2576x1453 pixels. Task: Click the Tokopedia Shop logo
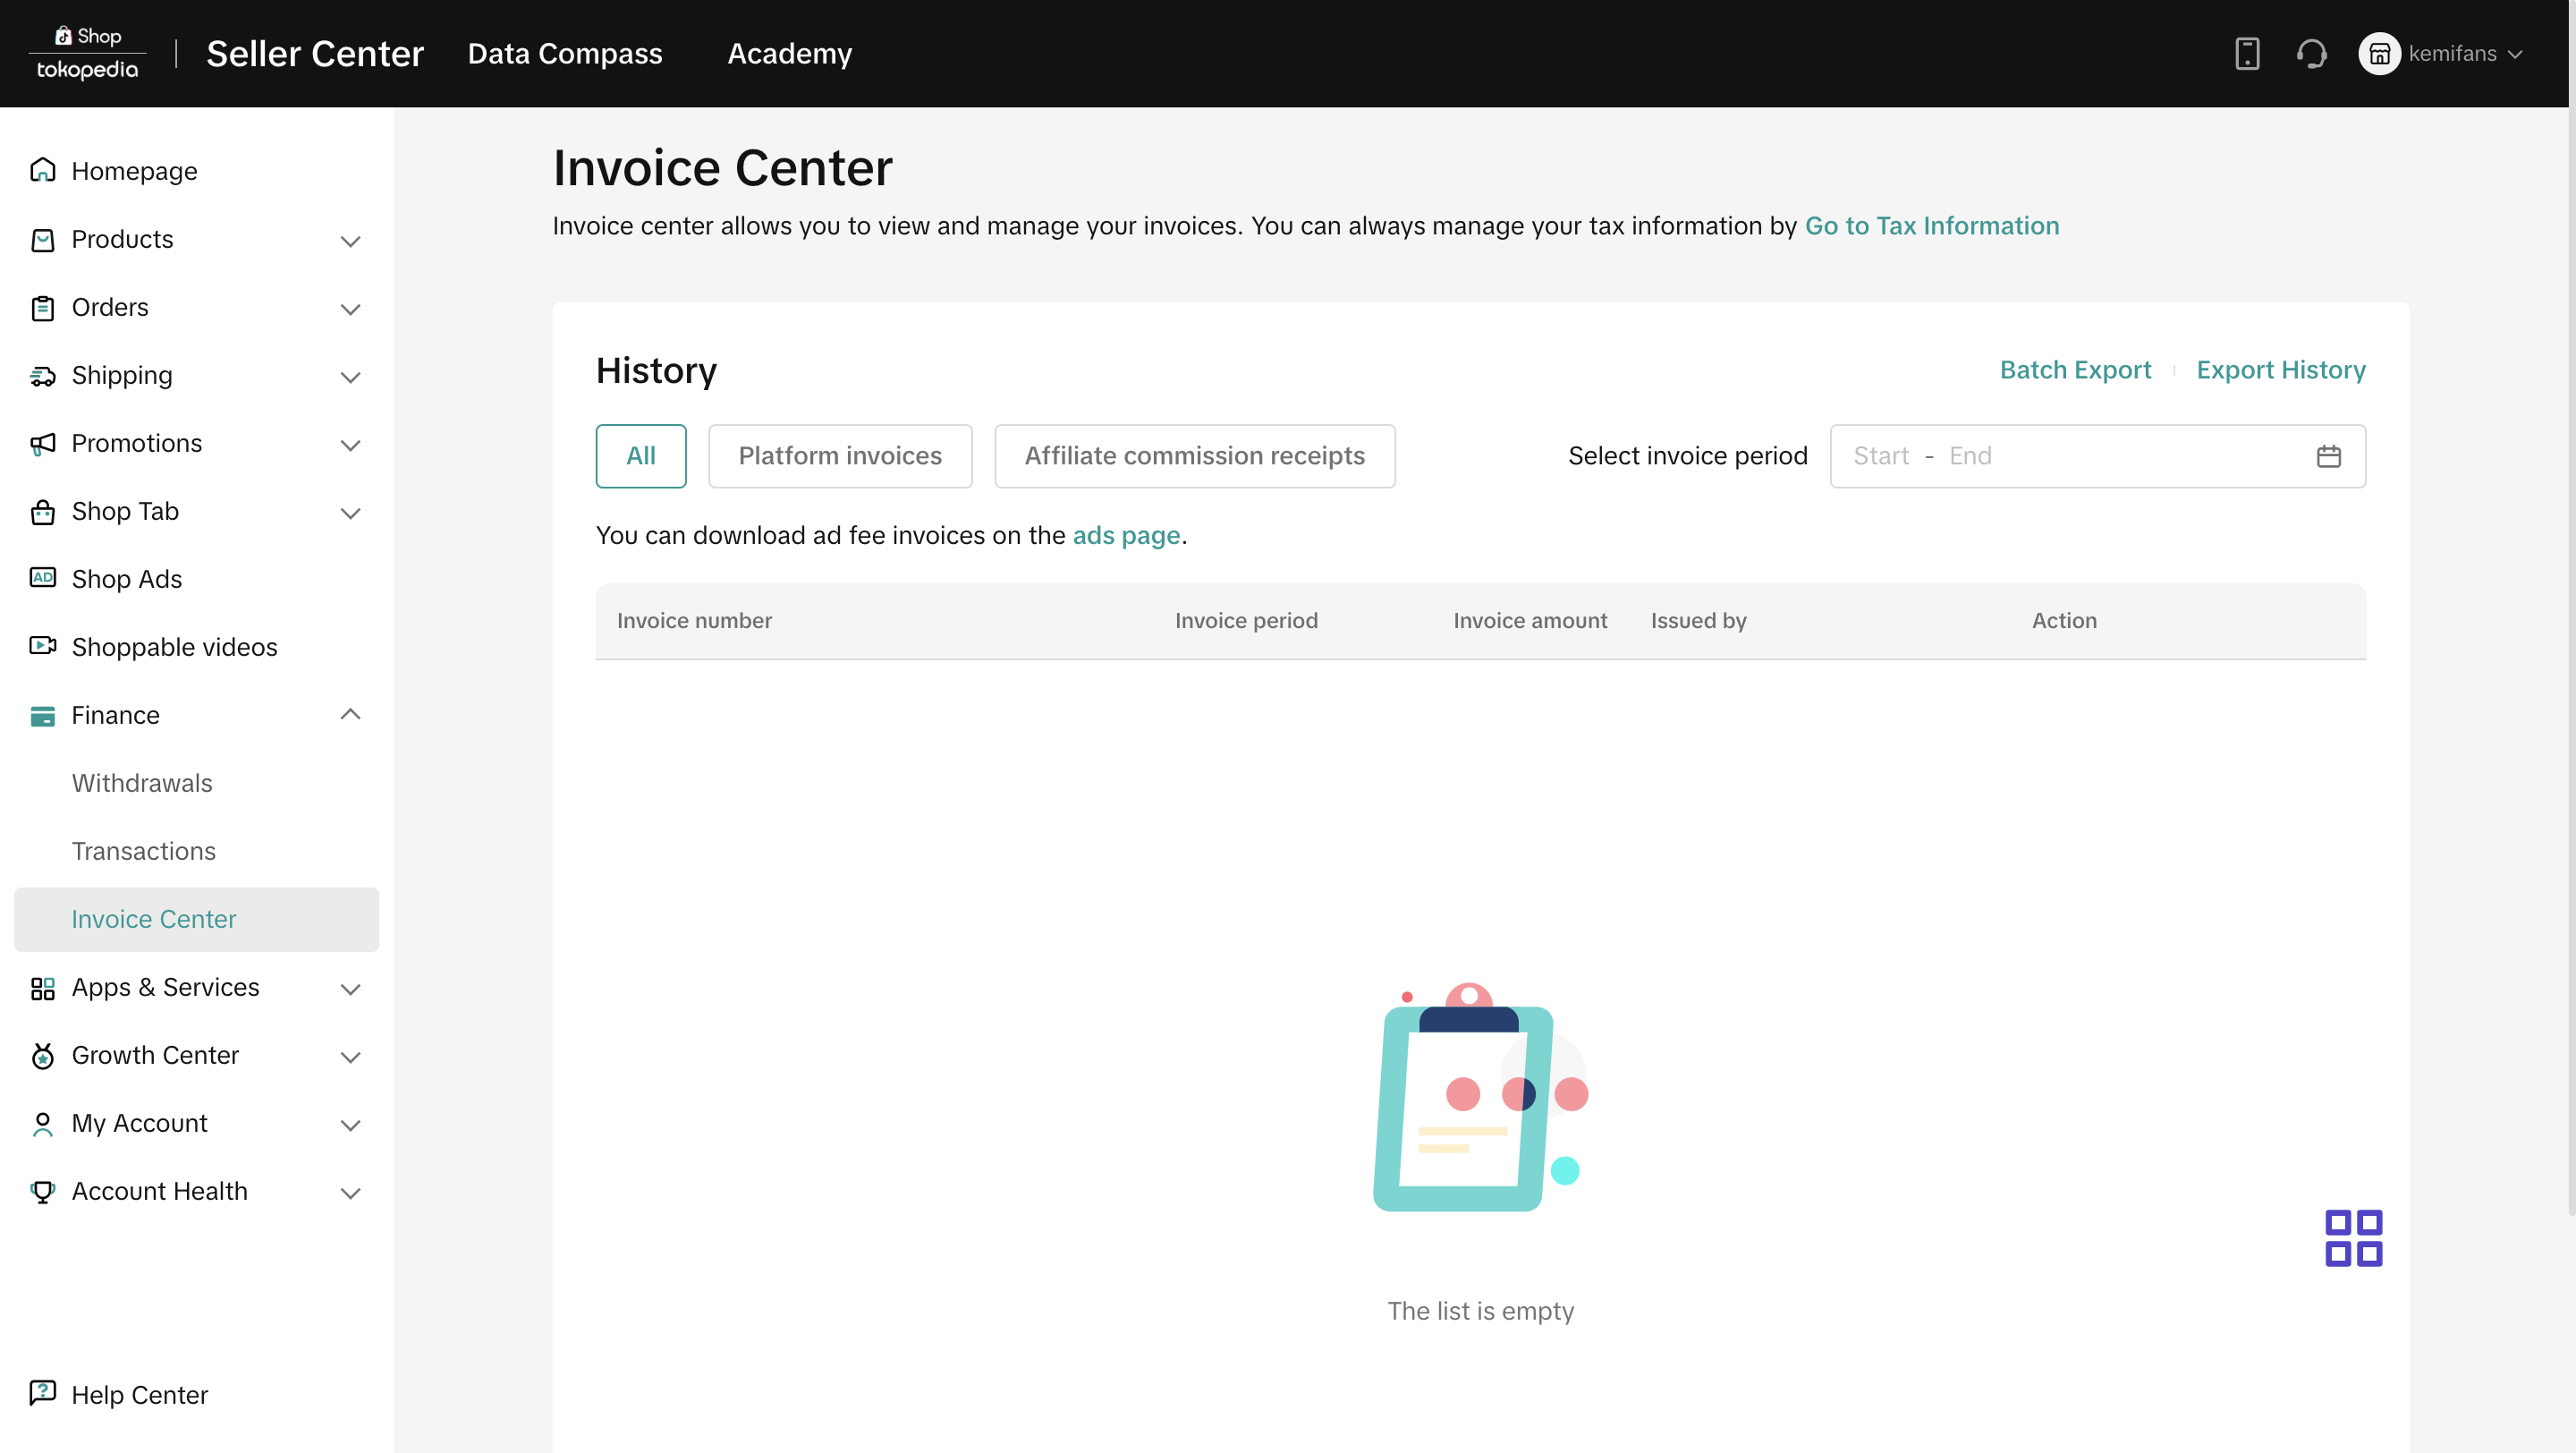tap(87, 54)
